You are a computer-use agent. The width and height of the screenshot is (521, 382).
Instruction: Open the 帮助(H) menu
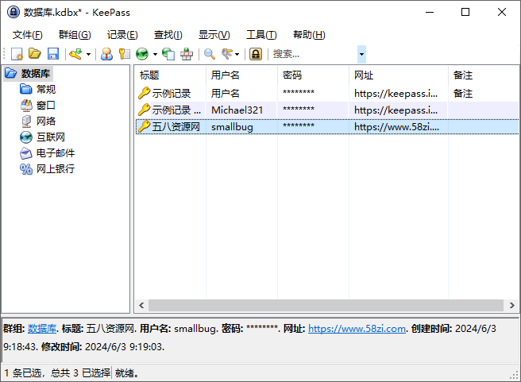coord(309,35)
